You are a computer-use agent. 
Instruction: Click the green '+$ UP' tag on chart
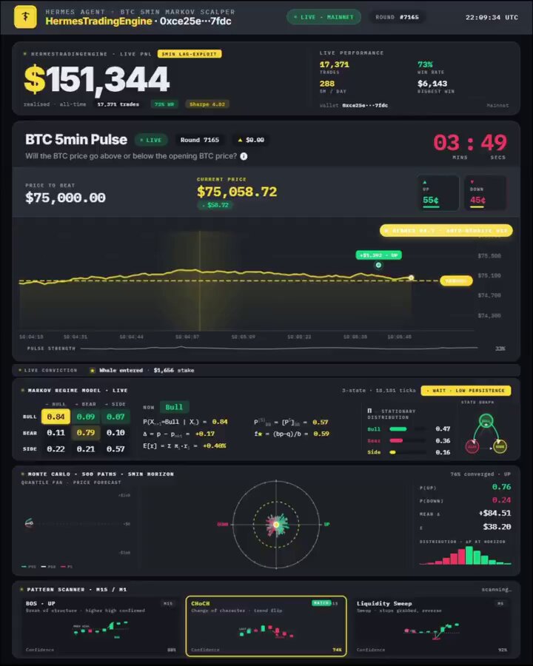coord(379,255)
